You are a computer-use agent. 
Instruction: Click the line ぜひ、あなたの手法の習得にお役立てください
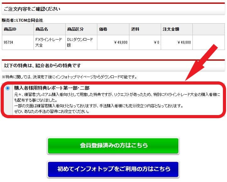coord(51,112)
